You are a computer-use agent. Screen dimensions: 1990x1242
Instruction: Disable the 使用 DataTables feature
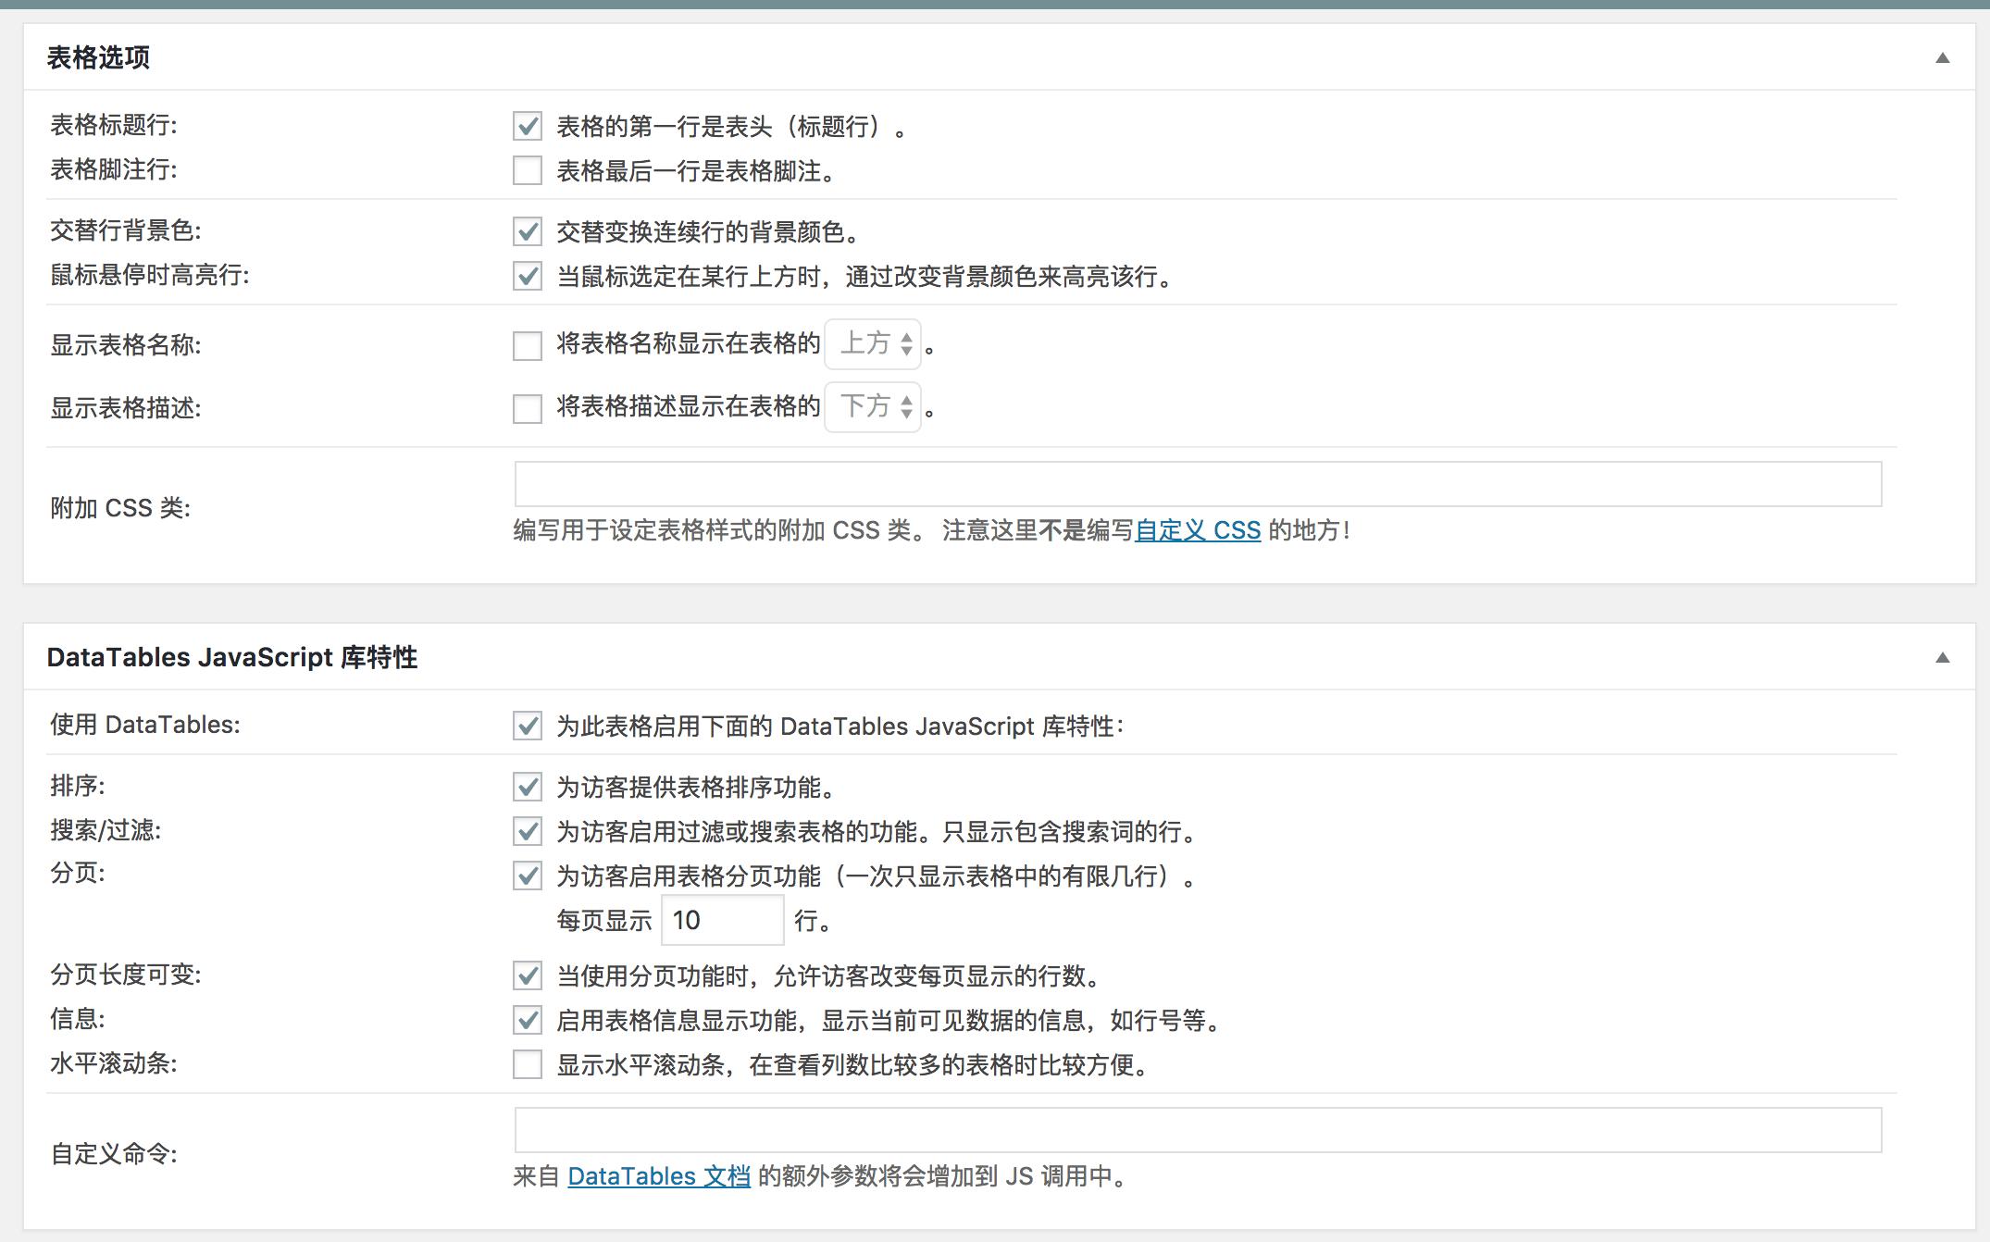pyautogui.click(x=526, y=728)
